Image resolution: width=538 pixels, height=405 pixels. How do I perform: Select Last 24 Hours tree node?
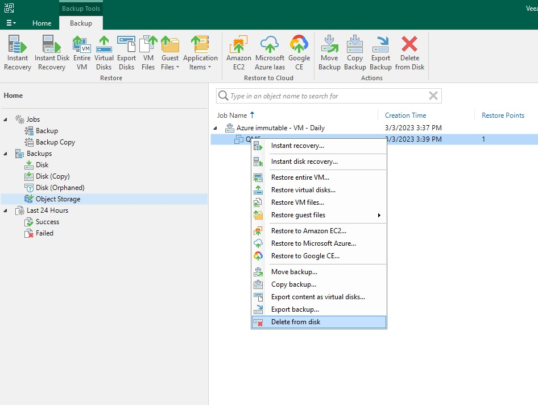(47, 210)
